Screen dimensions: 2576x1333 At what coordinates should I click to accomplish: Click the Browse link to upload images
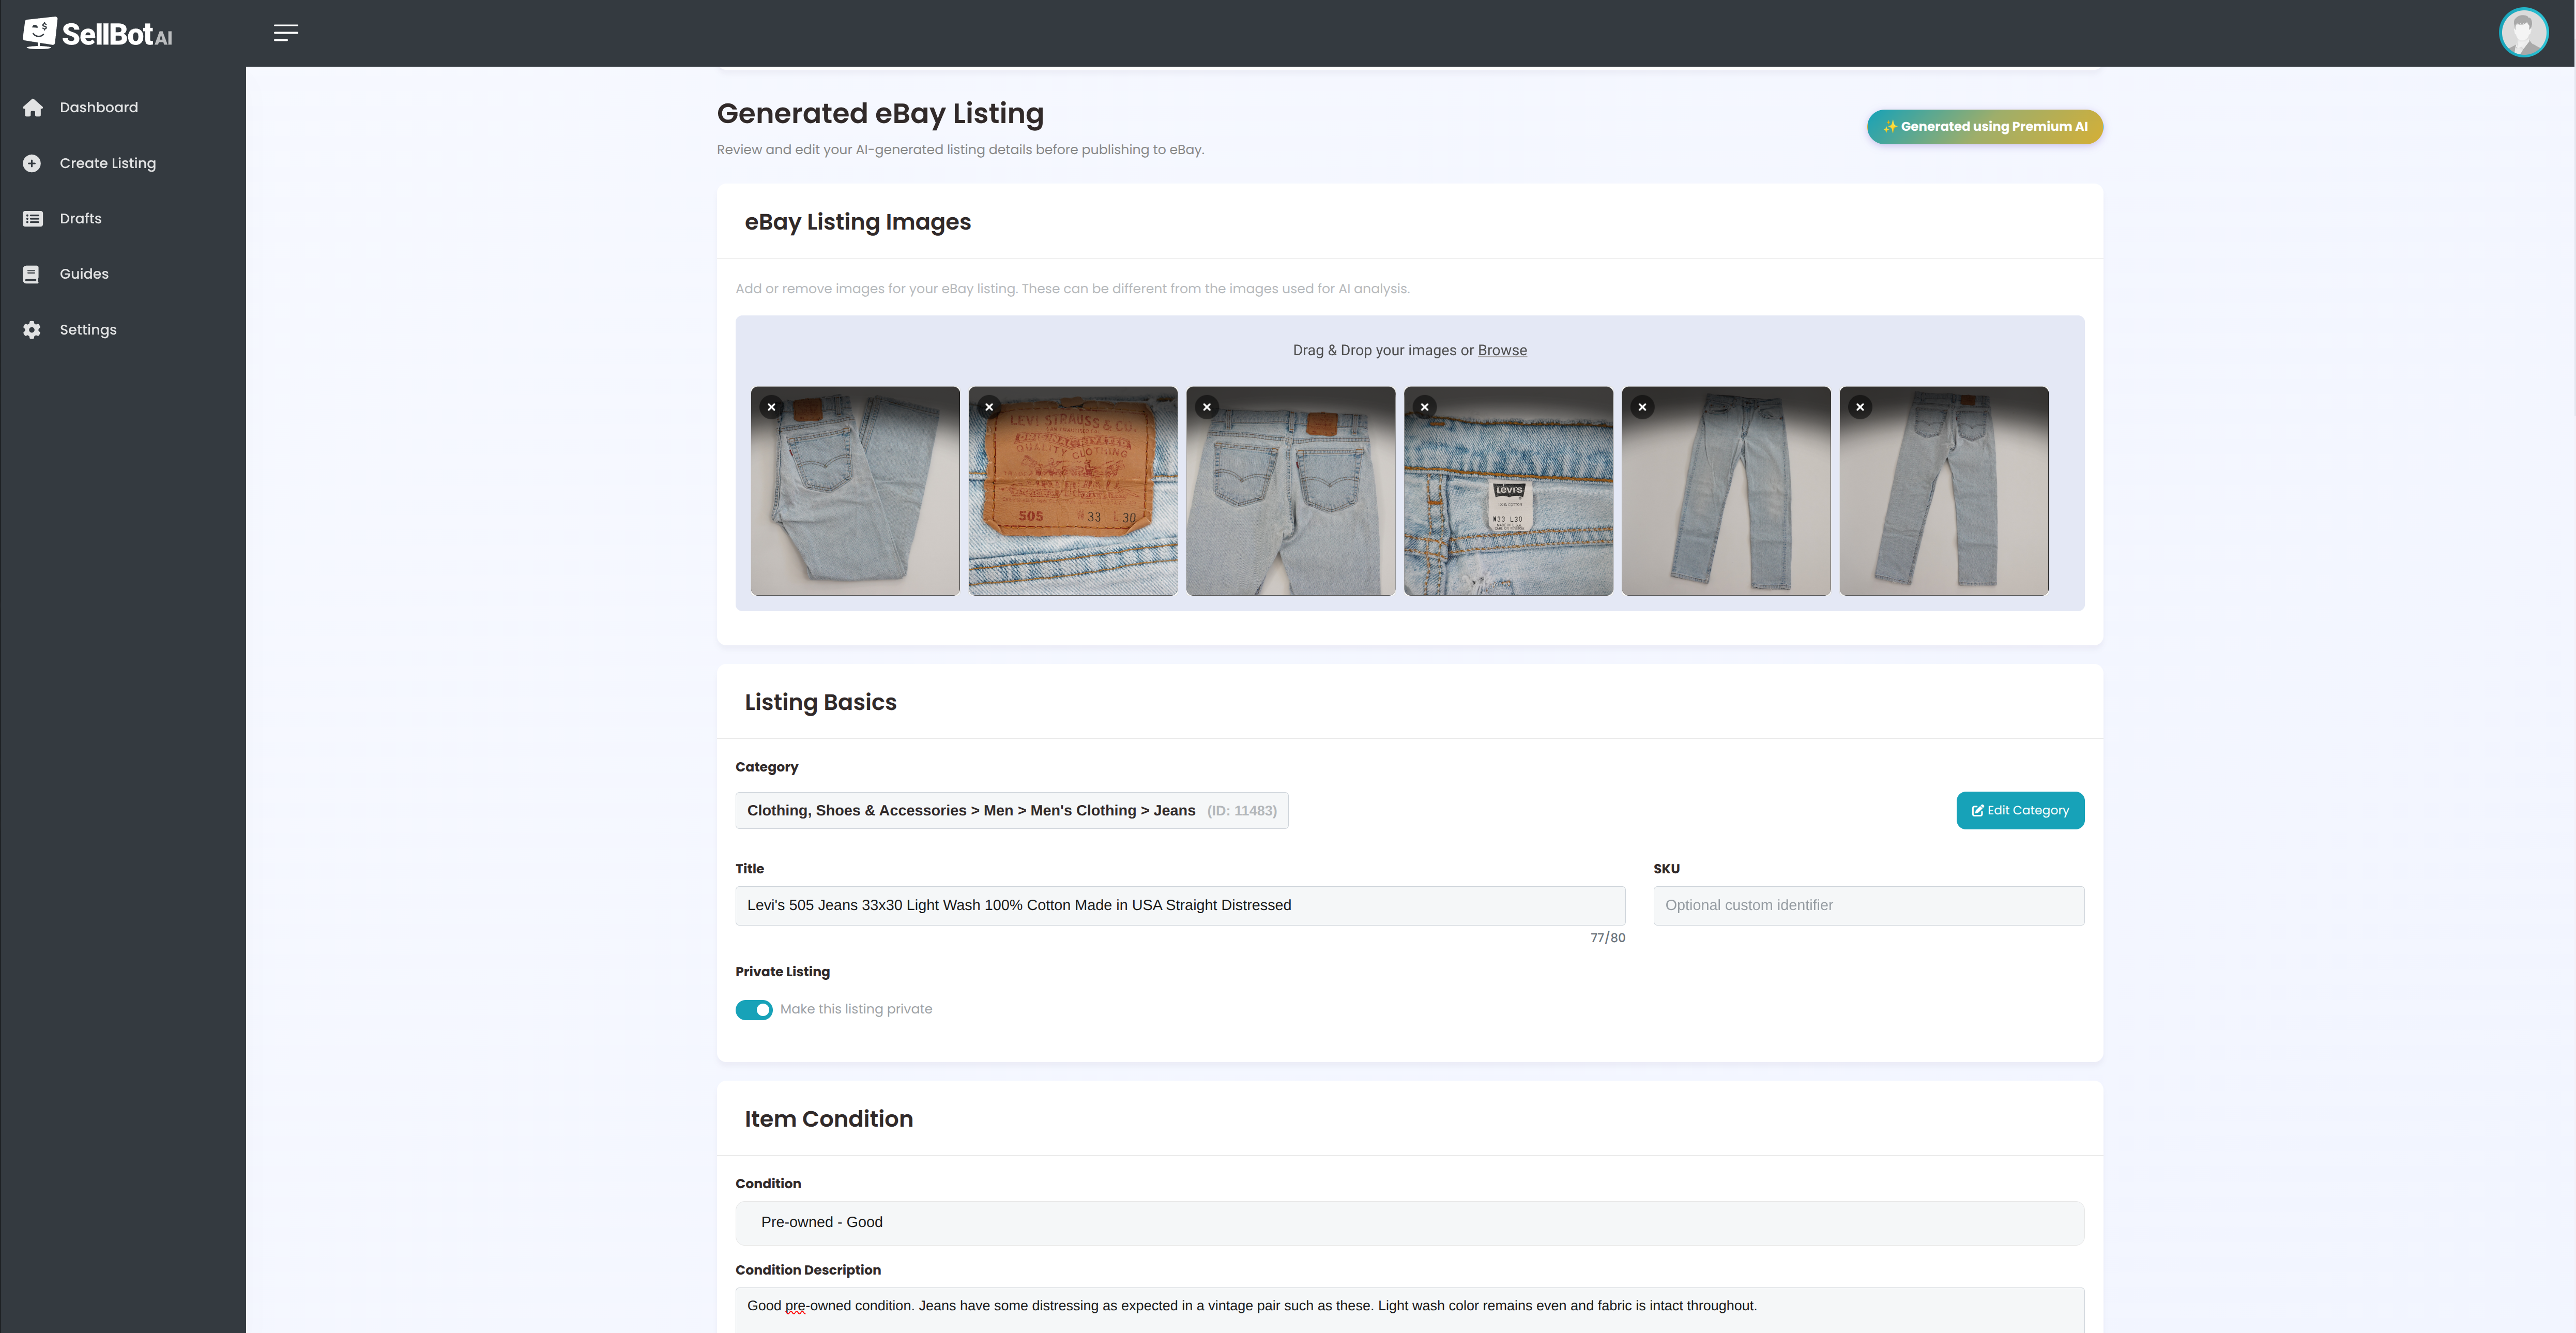(1502, 350)
